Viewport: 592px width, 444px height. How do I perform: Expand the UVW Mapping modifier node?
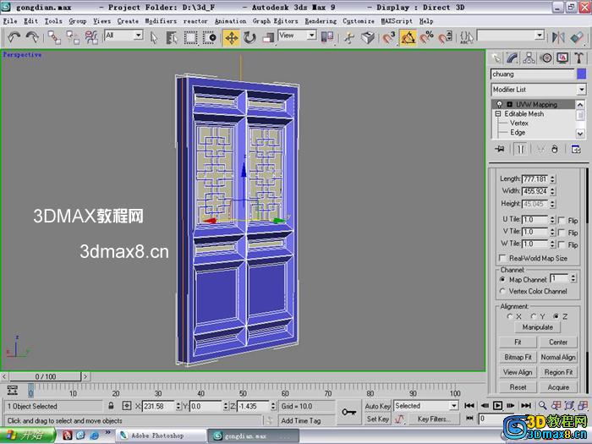point(509,104)
